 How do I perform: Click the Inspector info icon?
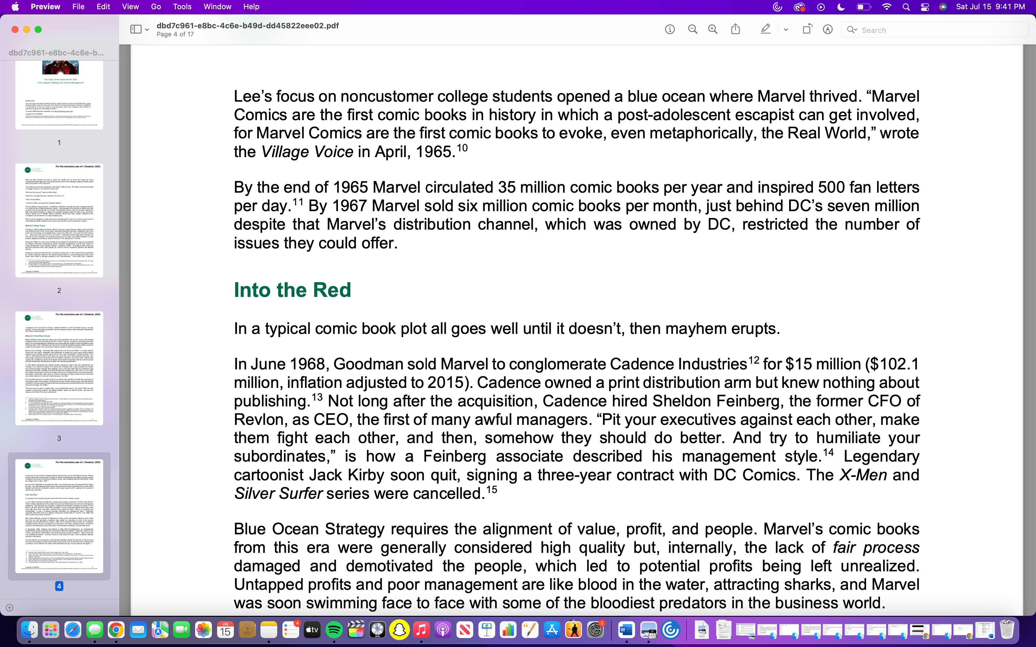pos(669,29)
